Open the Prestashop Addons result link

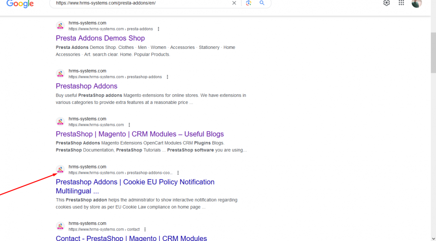pyautogui.click(x=86, y=86)
